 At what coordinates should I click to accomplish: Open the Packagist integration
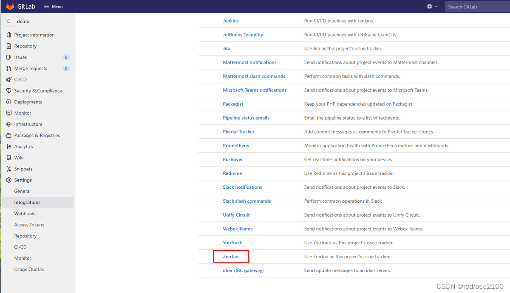click(233, 104)
